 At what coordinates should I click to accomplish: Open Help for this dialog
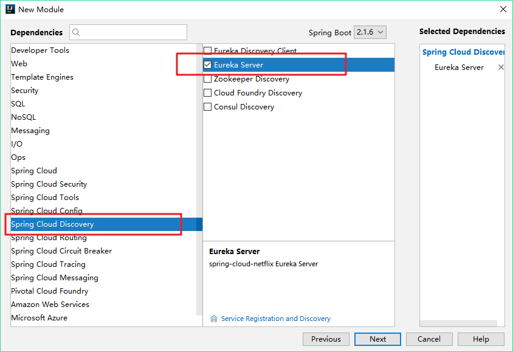pos(481,339)
